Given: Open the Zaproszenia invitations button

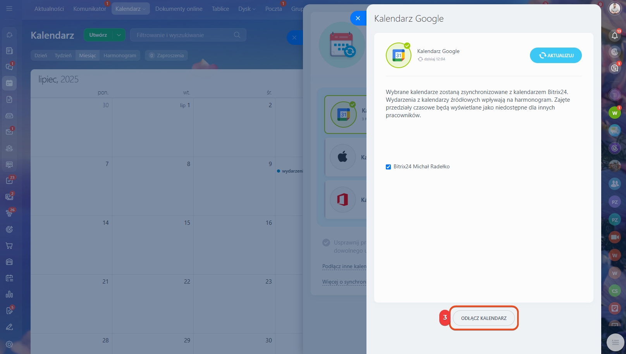Looking at the screenshot, I should tap(167, 55).
